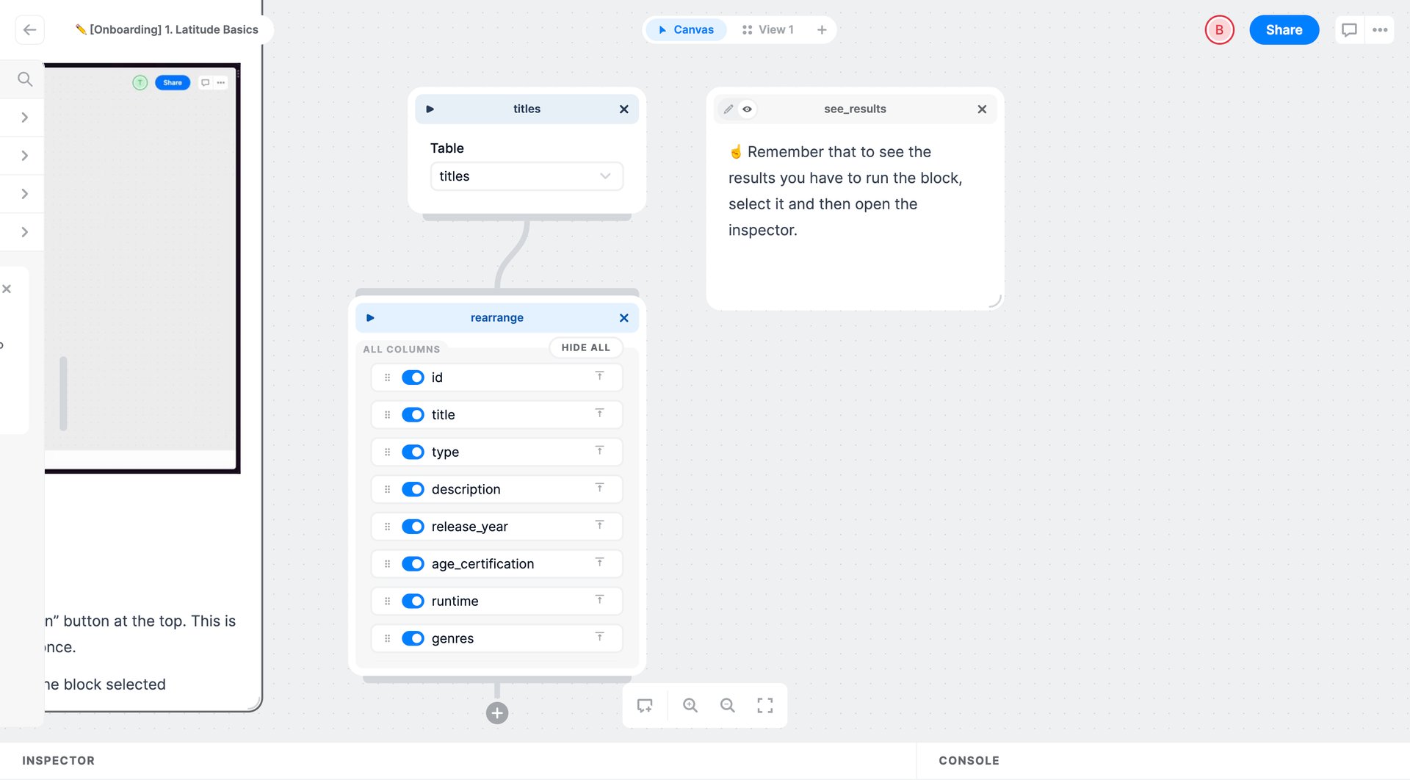Switch see_results block to edit mode
Screen dimensions: 1410x780
point(728,109)
